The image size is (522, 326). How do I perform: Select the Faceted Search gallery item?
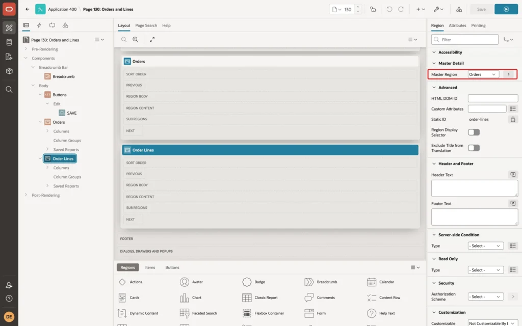[198, 313]
